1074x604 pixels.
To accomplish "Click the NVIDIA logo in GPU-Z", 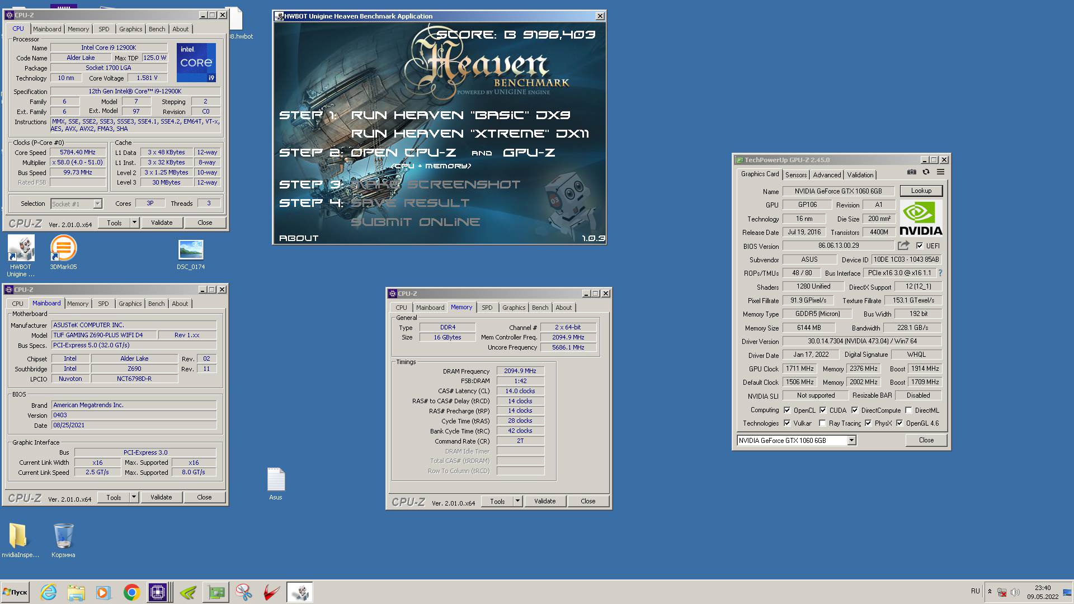I will (x=921, y=219).
